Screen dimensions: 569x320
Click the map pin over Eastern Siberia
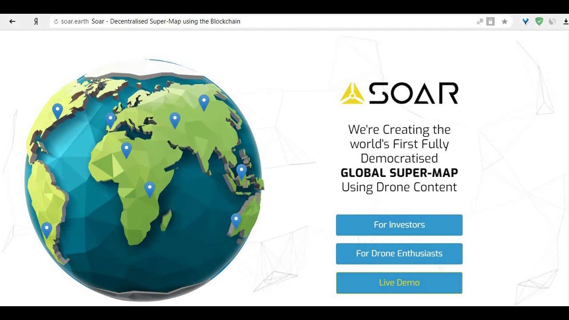tap(204, 103)
